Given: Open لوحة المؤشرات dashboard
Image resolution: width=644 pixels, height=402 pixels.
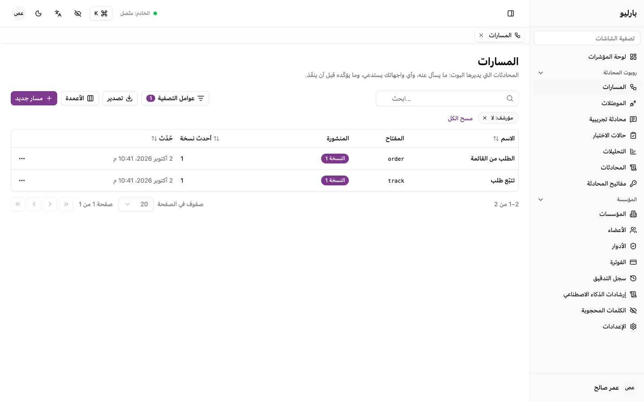Looking at the screenshot, I should pos(587,57).
